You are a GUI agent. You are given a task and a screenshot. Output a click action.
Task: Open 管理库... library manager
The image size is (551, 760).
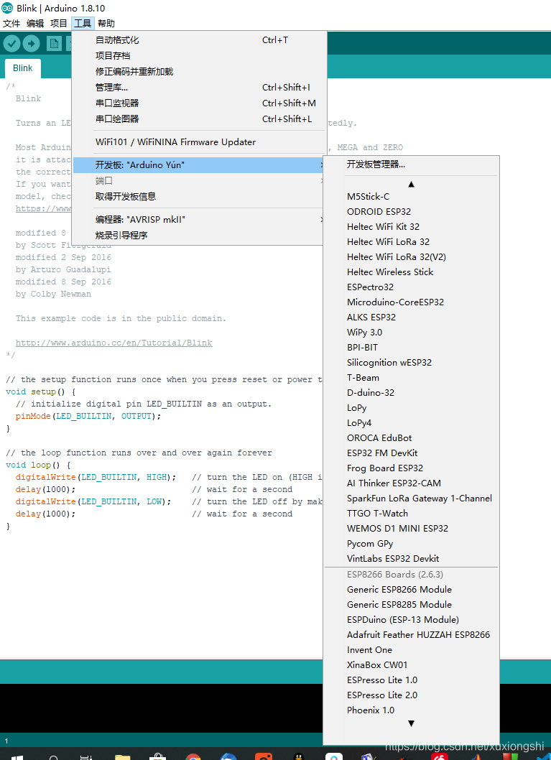point(199,88)
